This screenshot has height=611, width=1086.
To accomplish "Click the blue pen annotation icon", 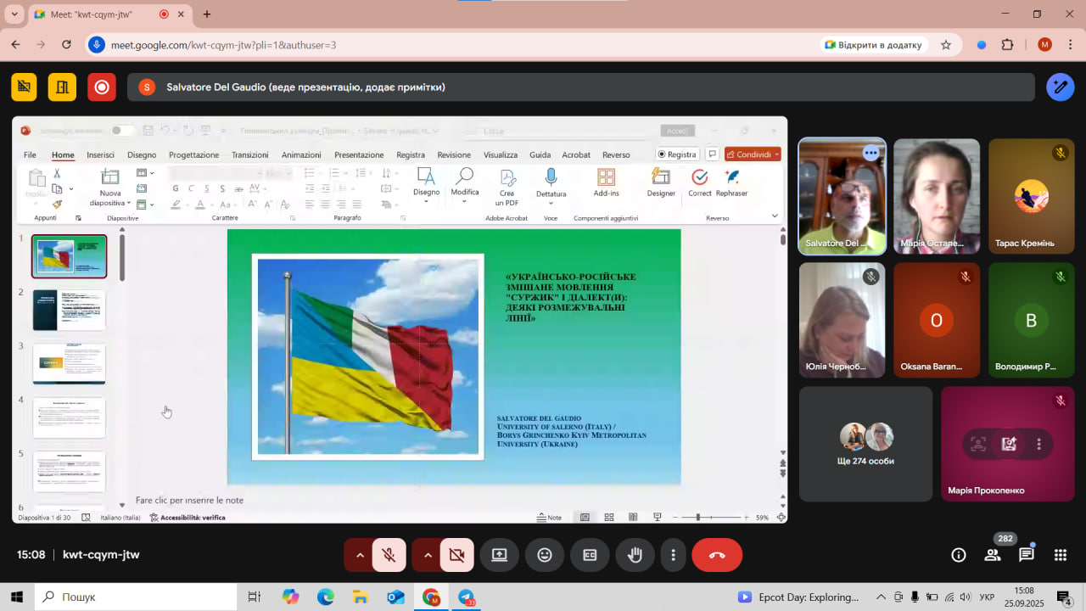I will click(1061, 87).
